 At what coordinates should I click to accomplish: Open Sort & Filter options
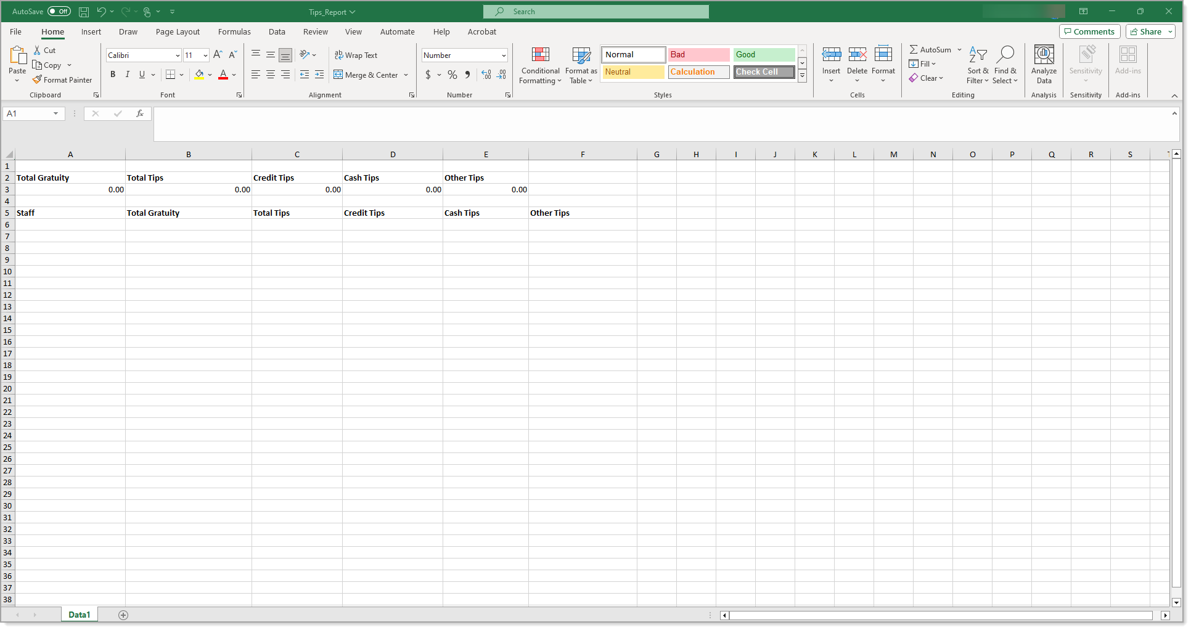pyautogui.click(x=978, y=65)
